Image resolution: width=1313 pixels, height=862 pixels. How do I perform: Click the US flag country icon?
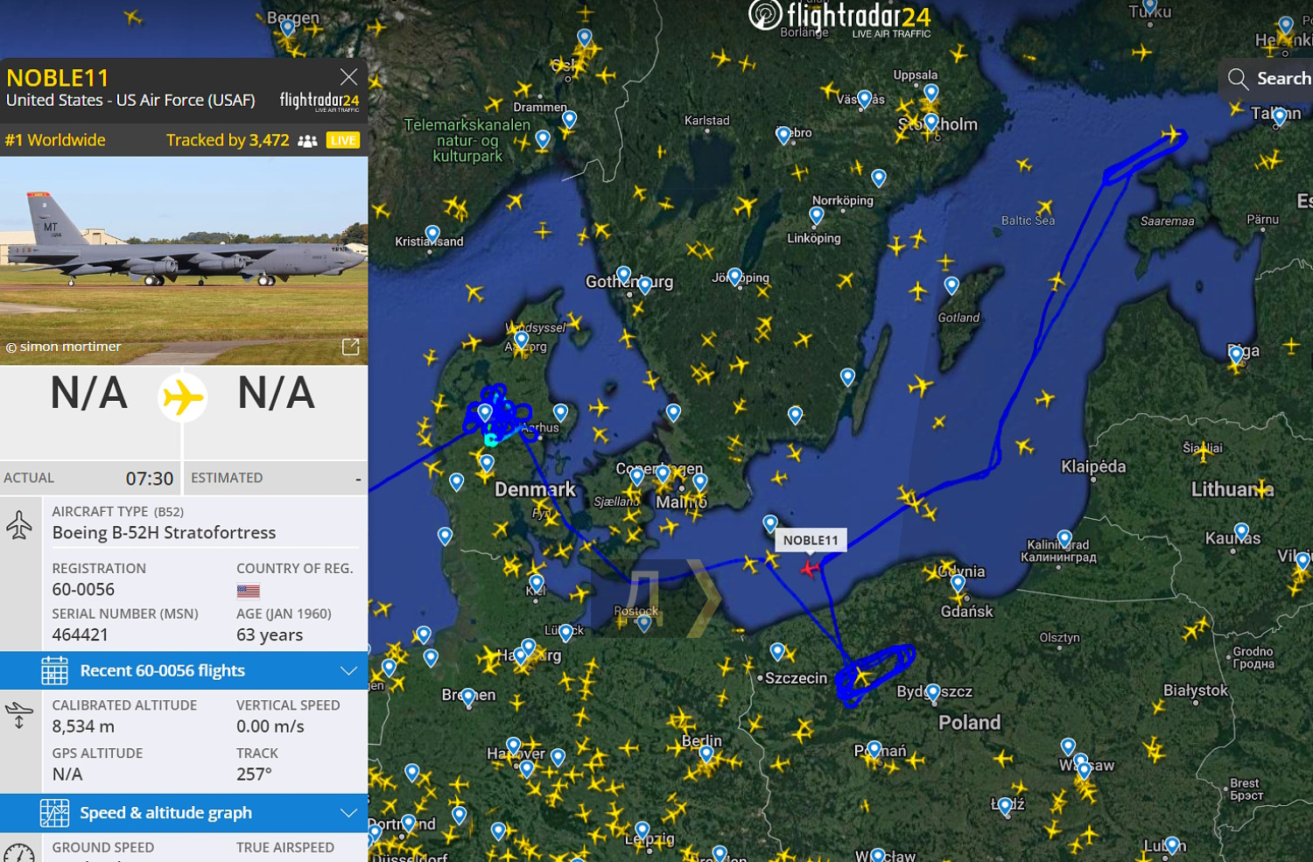(248, 591)
